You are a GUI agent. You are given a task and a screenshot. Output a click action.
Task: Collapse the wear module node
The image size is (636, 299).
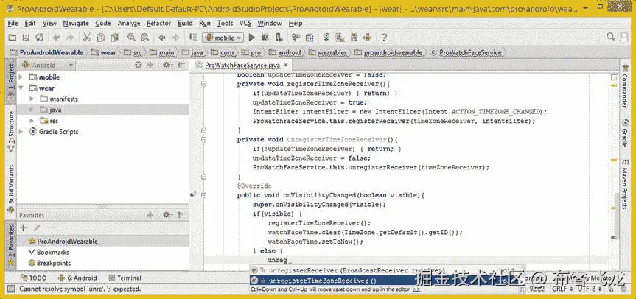click(21, 88)
